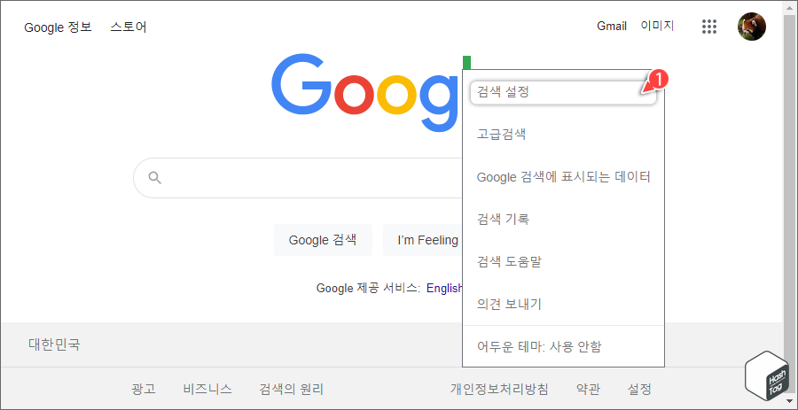The image size is (798, 410).
Task: Click the Google logo image
Action: point(366,94)
